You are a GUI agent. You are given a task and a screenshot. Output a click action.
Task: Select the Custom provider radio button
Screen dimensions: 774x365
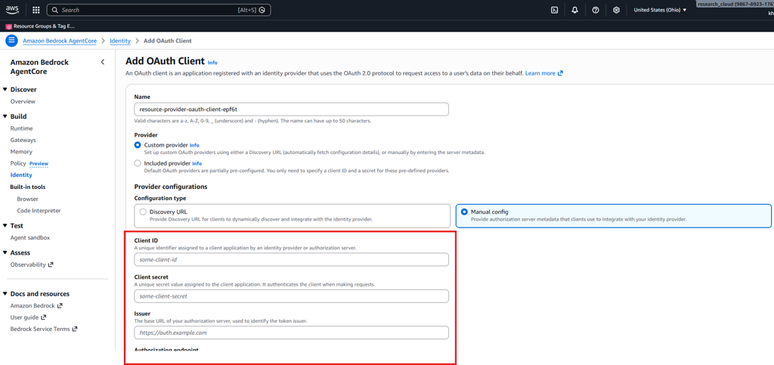138,145
